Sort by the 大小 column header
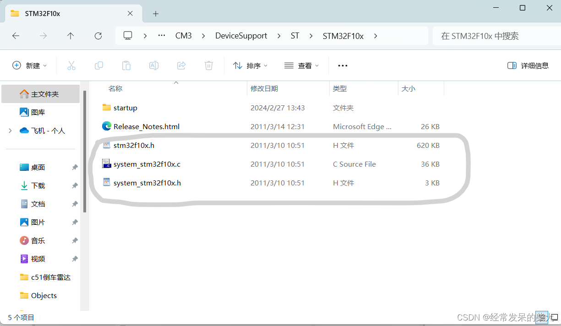The width and height of the screenshot is (561, 326). 408,88
